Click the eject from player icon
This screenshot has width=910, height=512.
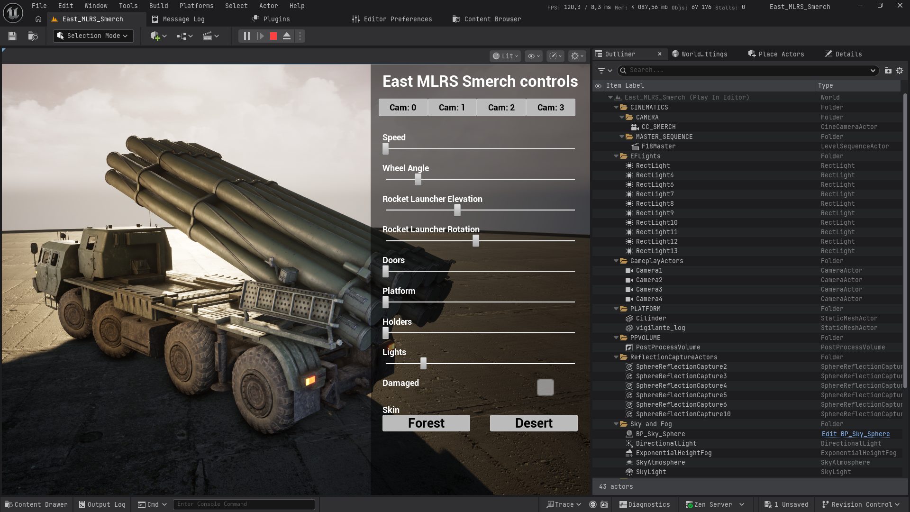click(x=287, y=36)
